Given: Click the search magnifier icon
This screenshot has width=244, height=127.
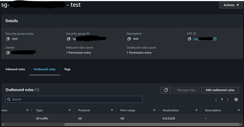Looking at the screenshot, I should [9, 99].
